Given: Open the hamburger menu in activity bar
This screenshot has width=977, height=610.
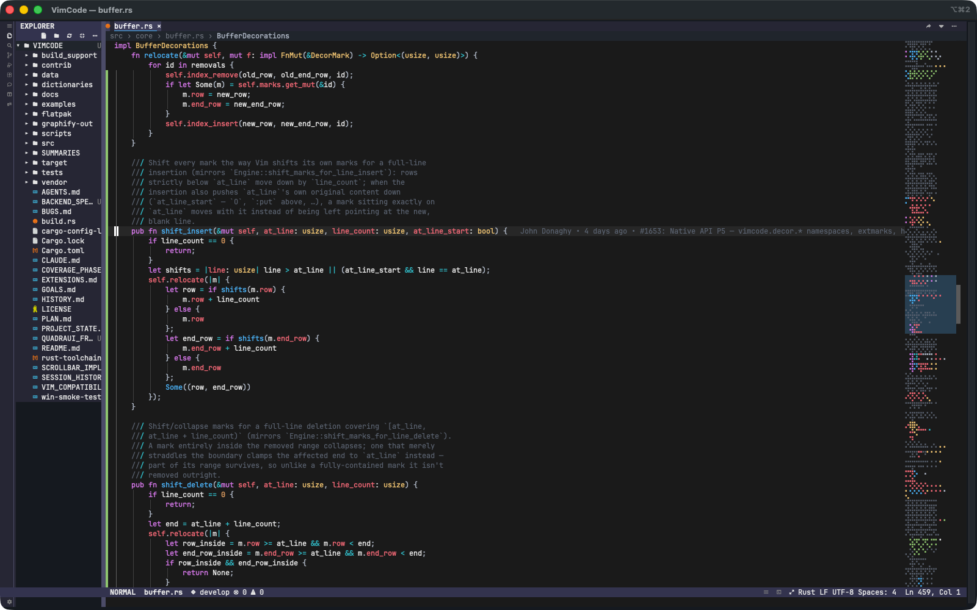Looking at the screenshot, I should pyautogui.click(x=9, y=26).
